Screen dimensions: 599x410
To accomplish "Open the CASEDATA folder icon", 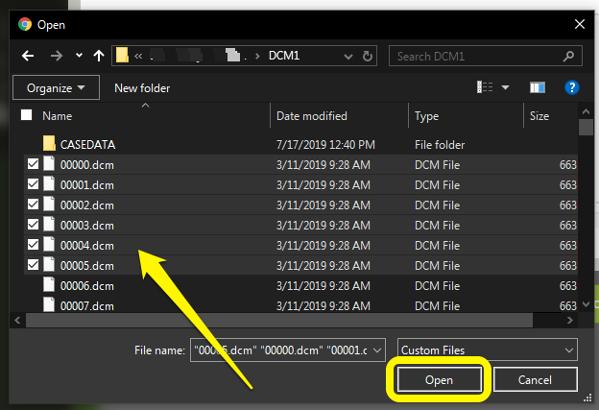I will click(49, 143).
